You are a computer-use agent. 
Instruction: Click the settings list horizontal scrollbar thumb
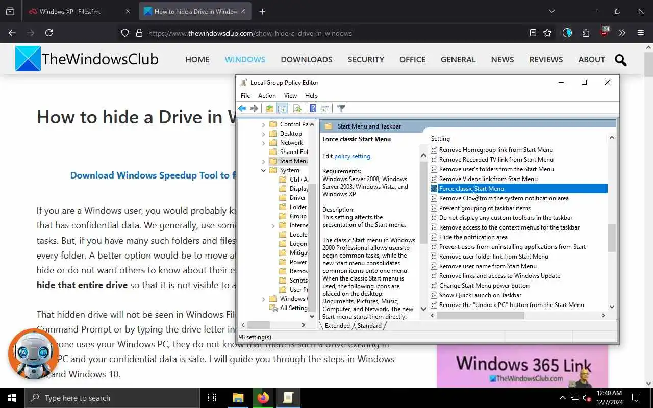click(x=480, y=316)
